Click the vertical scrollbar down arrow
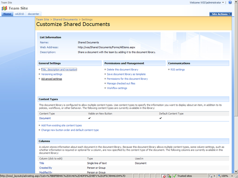Viewport: 238px width, 178px height. tap(236, 172)
